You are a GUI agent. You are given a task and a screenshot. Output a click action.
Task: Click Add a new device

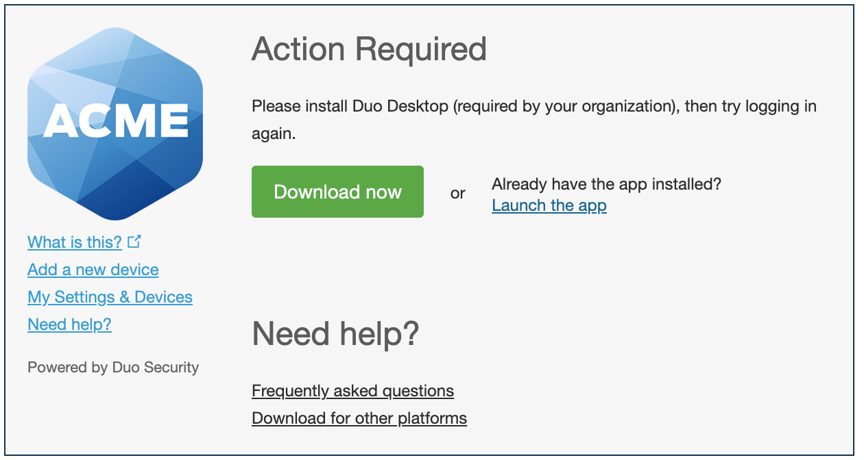pyautogui.click(x=93, y=269)
